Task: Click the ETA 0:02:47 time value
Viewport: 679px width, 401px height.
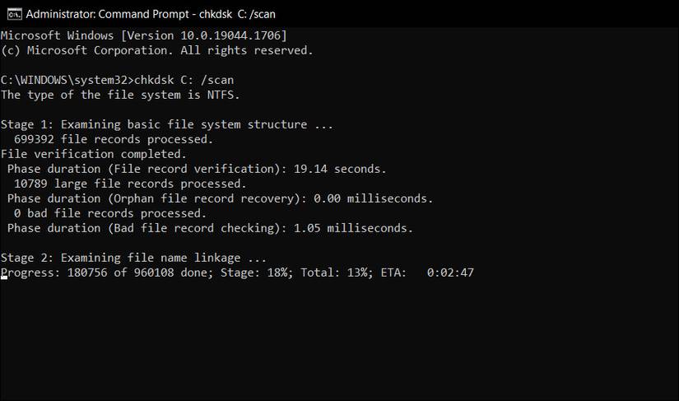Action: pyautogui.click(x=450, y=273)
